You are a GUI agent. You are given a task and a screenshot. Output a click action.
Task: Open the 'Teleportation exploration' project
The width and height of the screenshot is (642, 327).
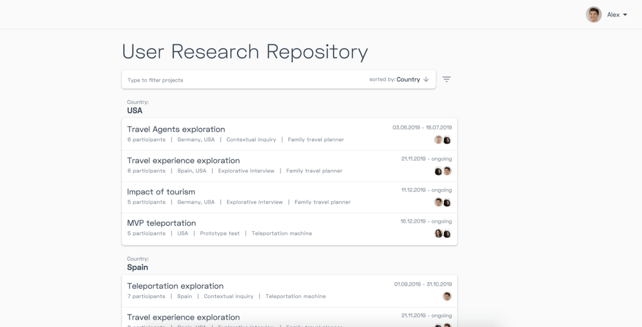[175, 286]
